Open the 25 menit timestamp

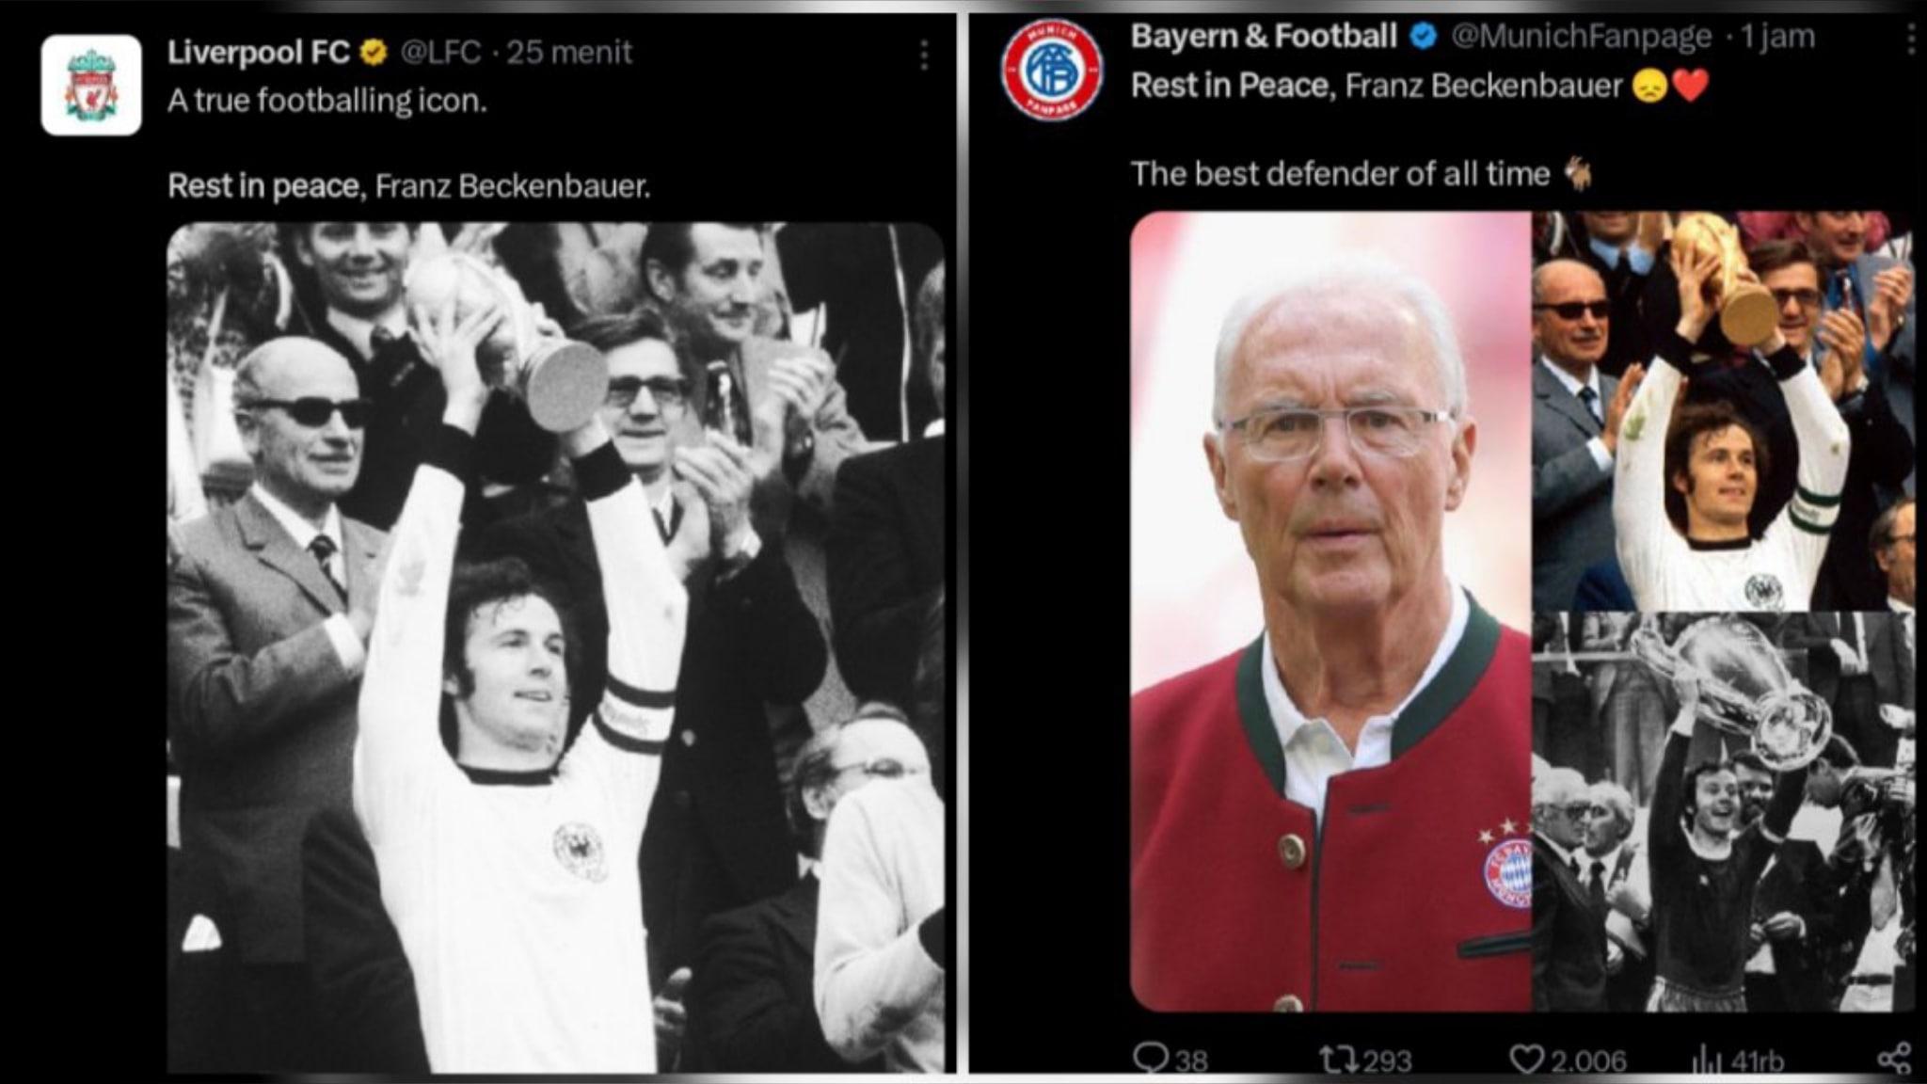coord(569,53)
